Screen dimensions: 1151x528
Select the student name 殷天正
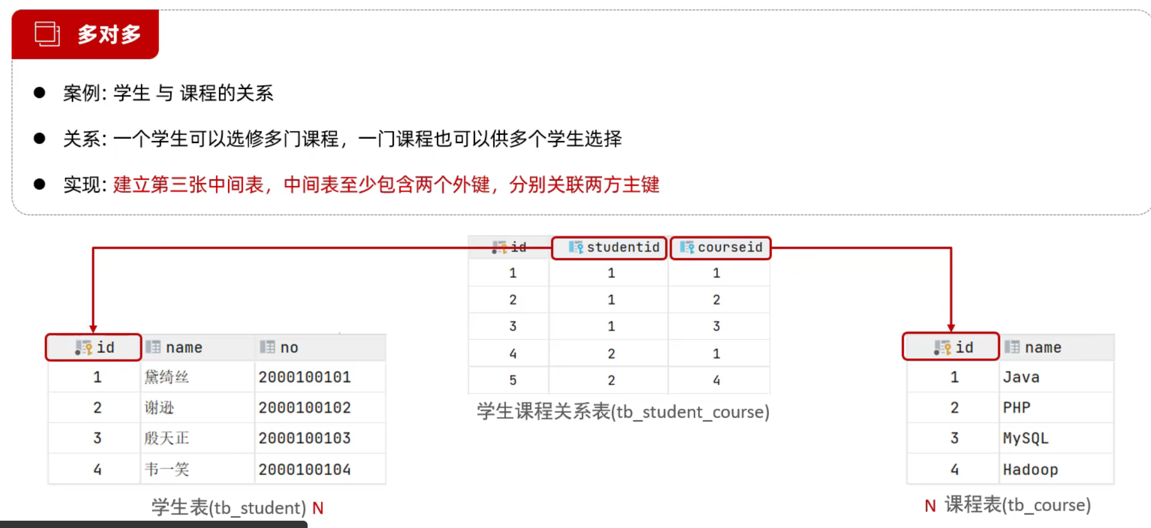point(167,437)
